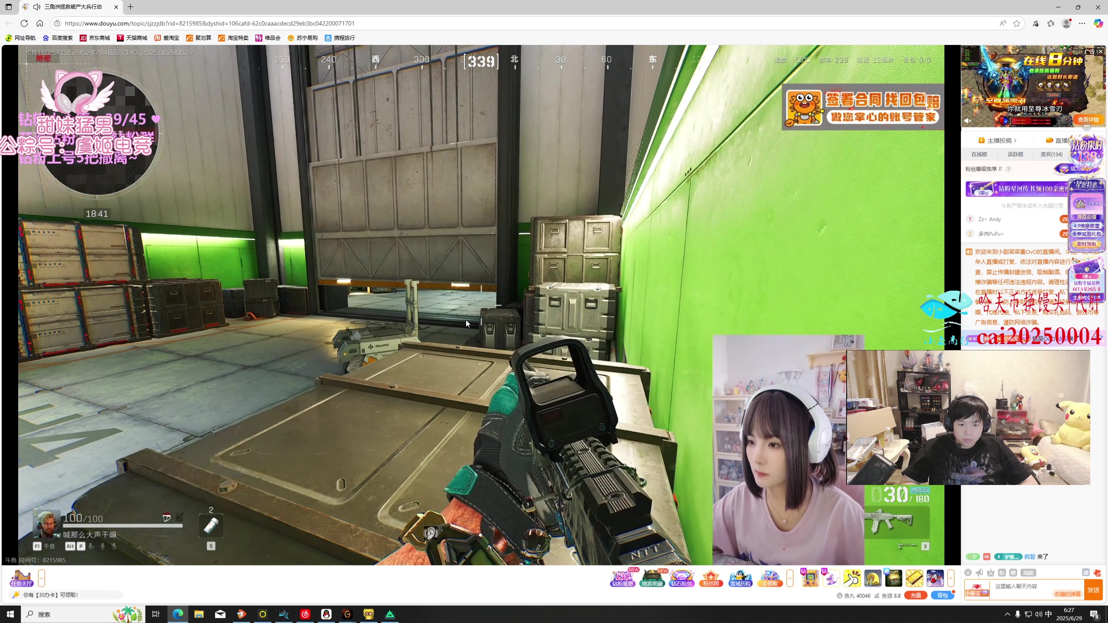Viewport: 1108px width, 623px height.
Task: Open the 任务大厅 task hall icon
Action: [x=22, y=578]
